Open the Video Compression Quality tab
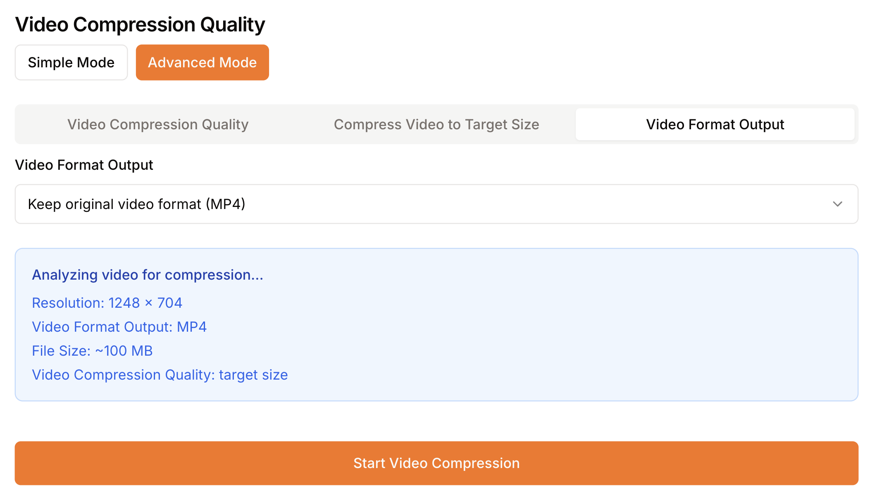 click(x=157, y=124)
